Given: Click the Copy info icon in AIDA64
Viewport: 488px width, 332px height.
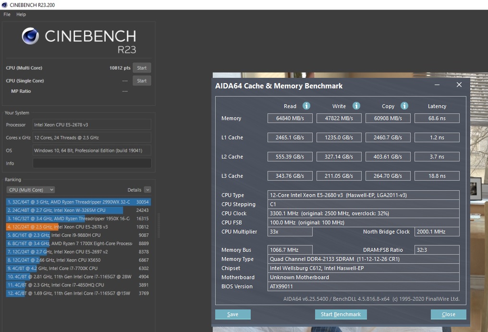Looking at the screenshot, I should pos(404,106).
